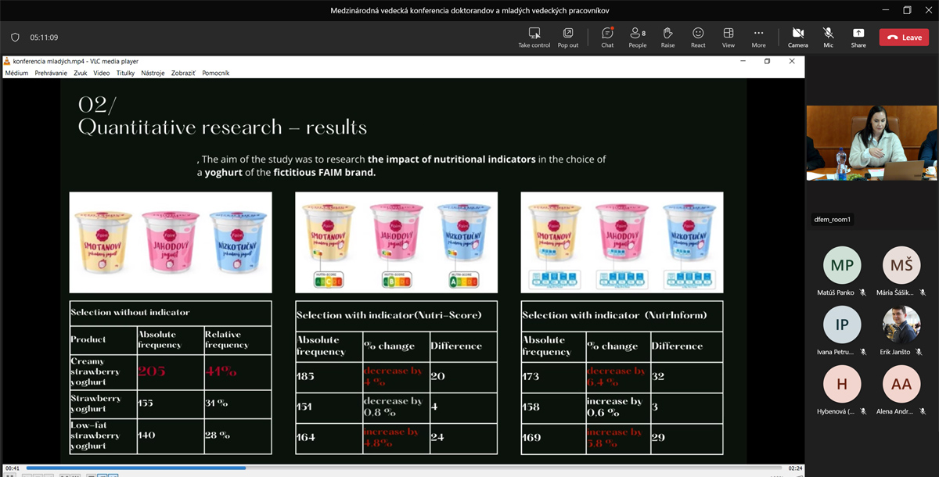Open the meeting Chat panel
Viewport: 939px width, 477px height.
click(x=607, y=37)
